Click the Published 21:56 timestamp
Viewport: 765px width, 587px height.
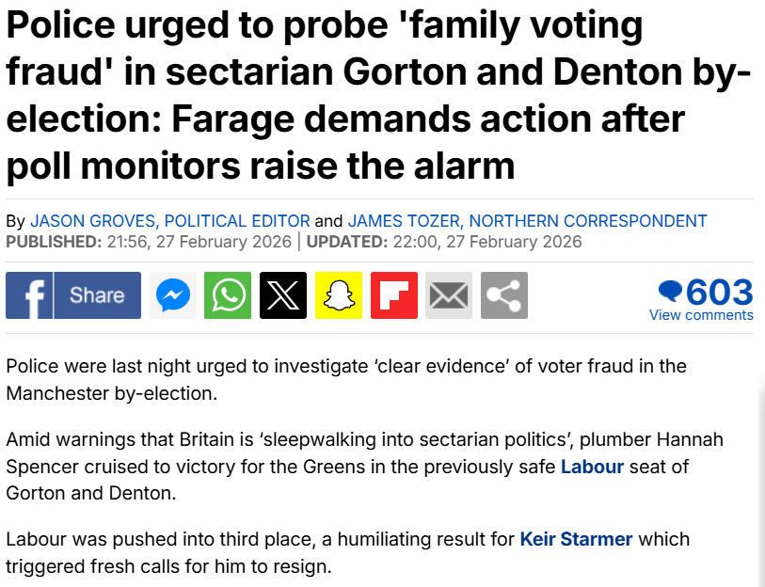coord(150,242)
